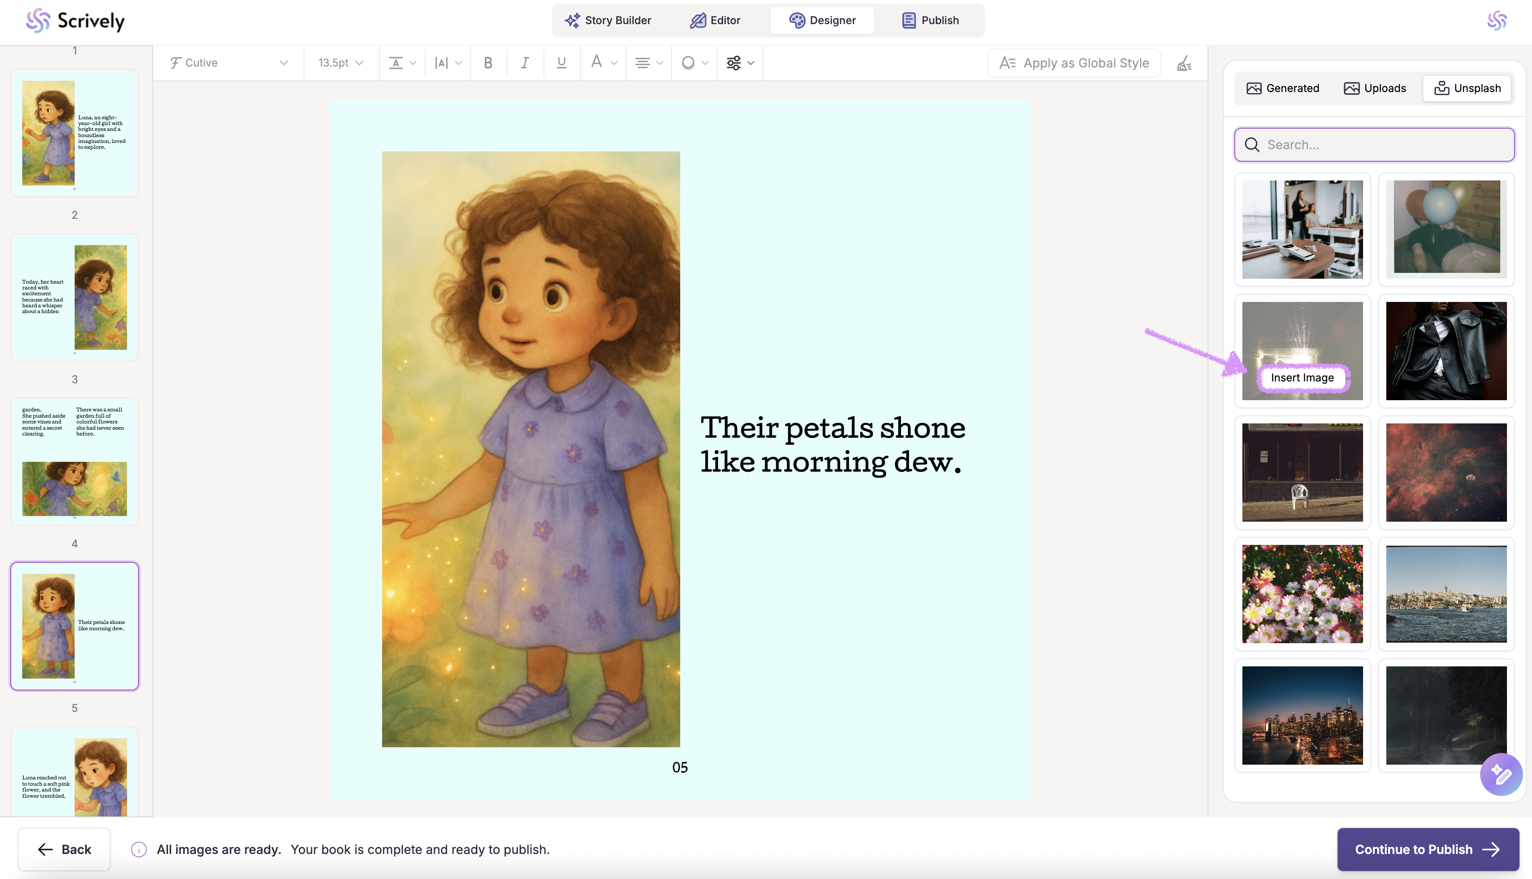Switch to the Uploads images tab

(1374, 88)
